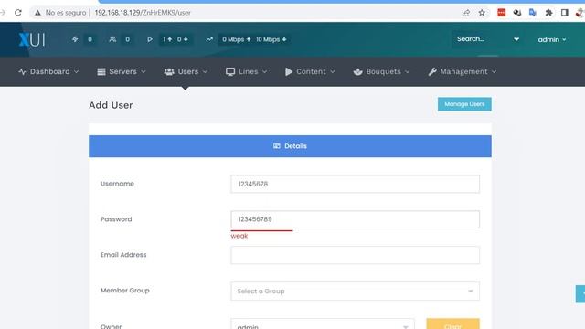
Task: Open the Bouquets menu
Action: pyautogui.click(x=381, y=71)
